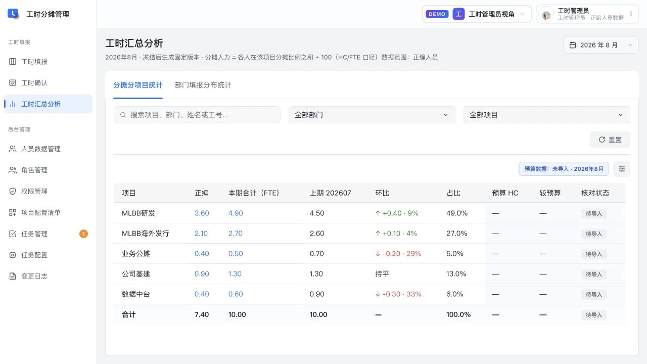Select 项目配置清单 label in the sidebar
The image size is (647, 364).
[41, 213]
